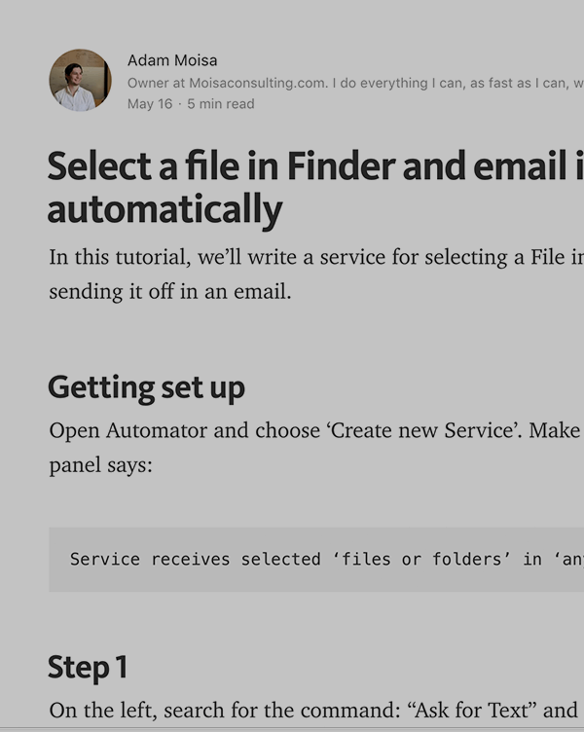Click the word 'automatically' in the title

(x=164, y=208)
